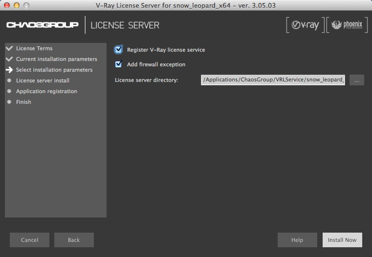Click the bullet beside Application registration
This screenshot has height=257, width=372.
9,91
